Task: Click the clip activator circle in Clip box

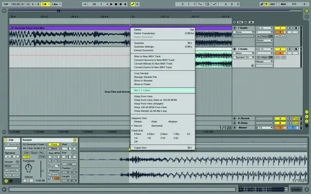Action: click(5, 140)
